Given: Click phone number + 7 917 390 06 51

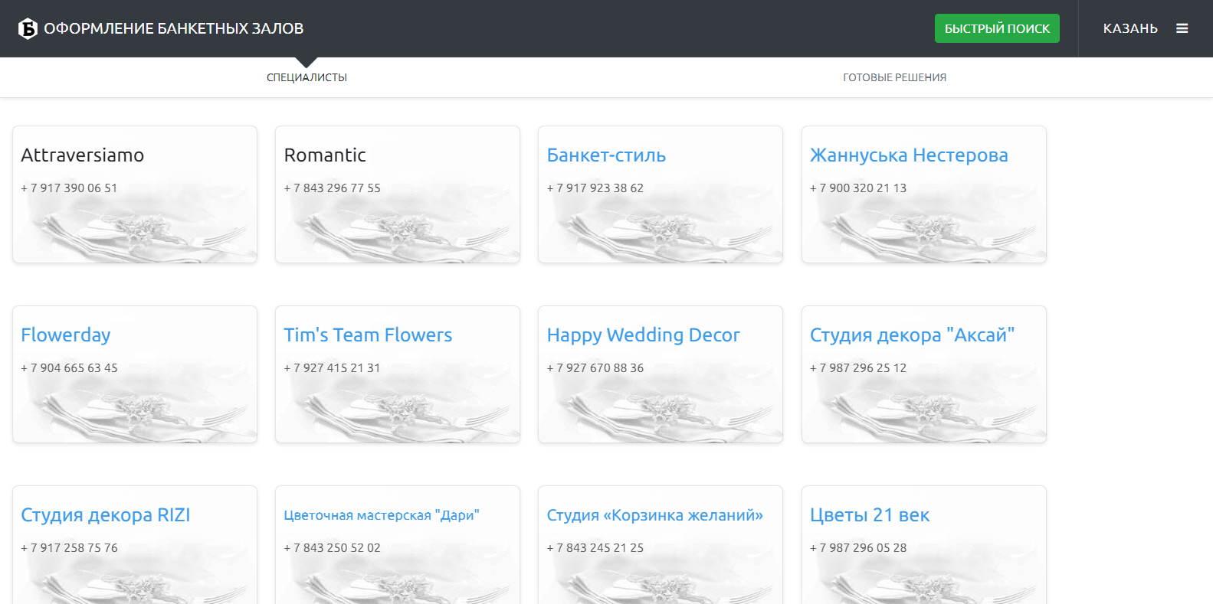Looking at the screenshot, I should [x=69, y=188].
